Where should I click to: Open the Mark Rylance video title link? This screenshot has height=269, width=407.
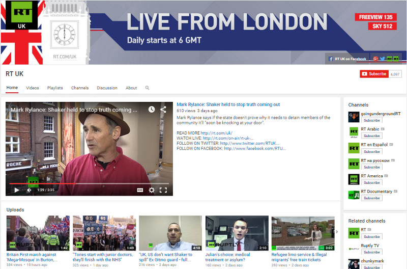pos(228,104)
